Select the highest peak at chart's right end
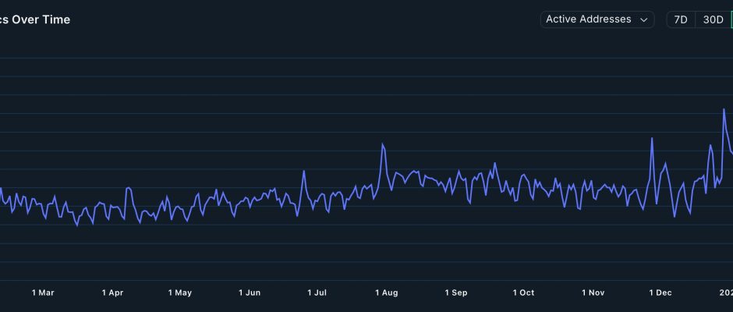733x312 pixels. point(724,109)
